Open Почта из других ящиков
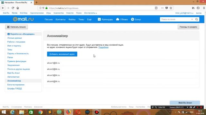The height and width of the screenshot is (115, 206). (x=19, y=69)
